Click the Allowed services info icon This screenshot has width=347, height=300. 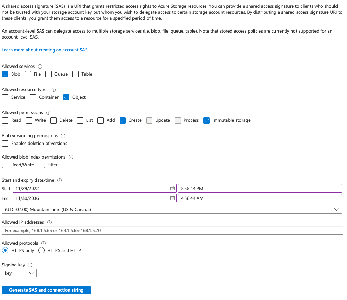[40, 66]
